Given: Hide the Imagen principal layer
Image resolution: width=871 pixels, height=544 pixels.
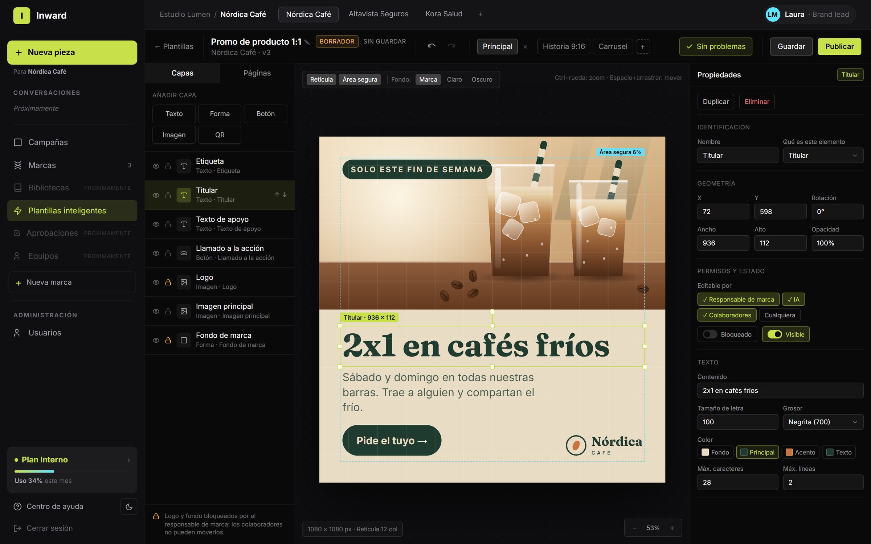Looking at the screenshot, I should point(156,311).
